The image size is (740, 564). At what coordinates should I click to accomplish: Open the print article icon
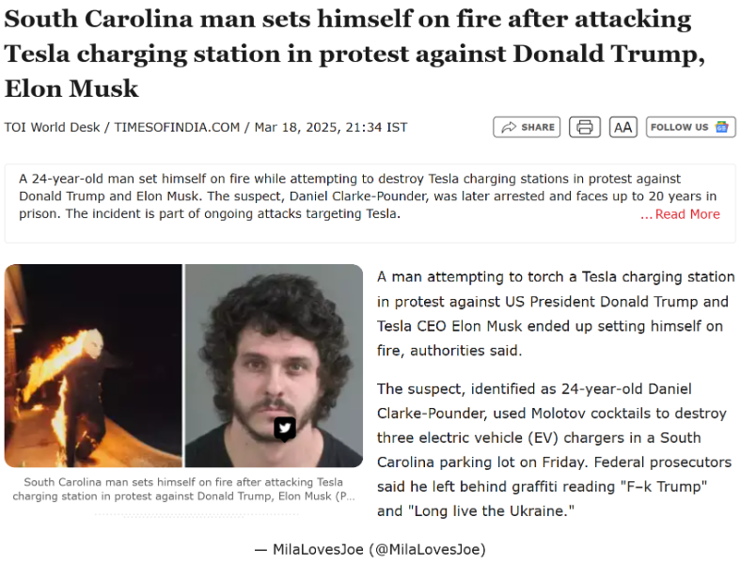point(585,127)
